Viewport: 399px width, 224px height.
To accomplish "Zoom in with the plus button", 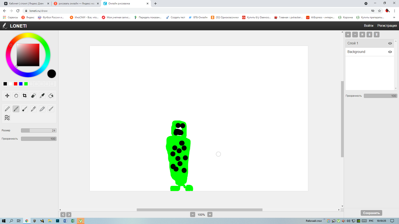I will [x=210, y=214].
